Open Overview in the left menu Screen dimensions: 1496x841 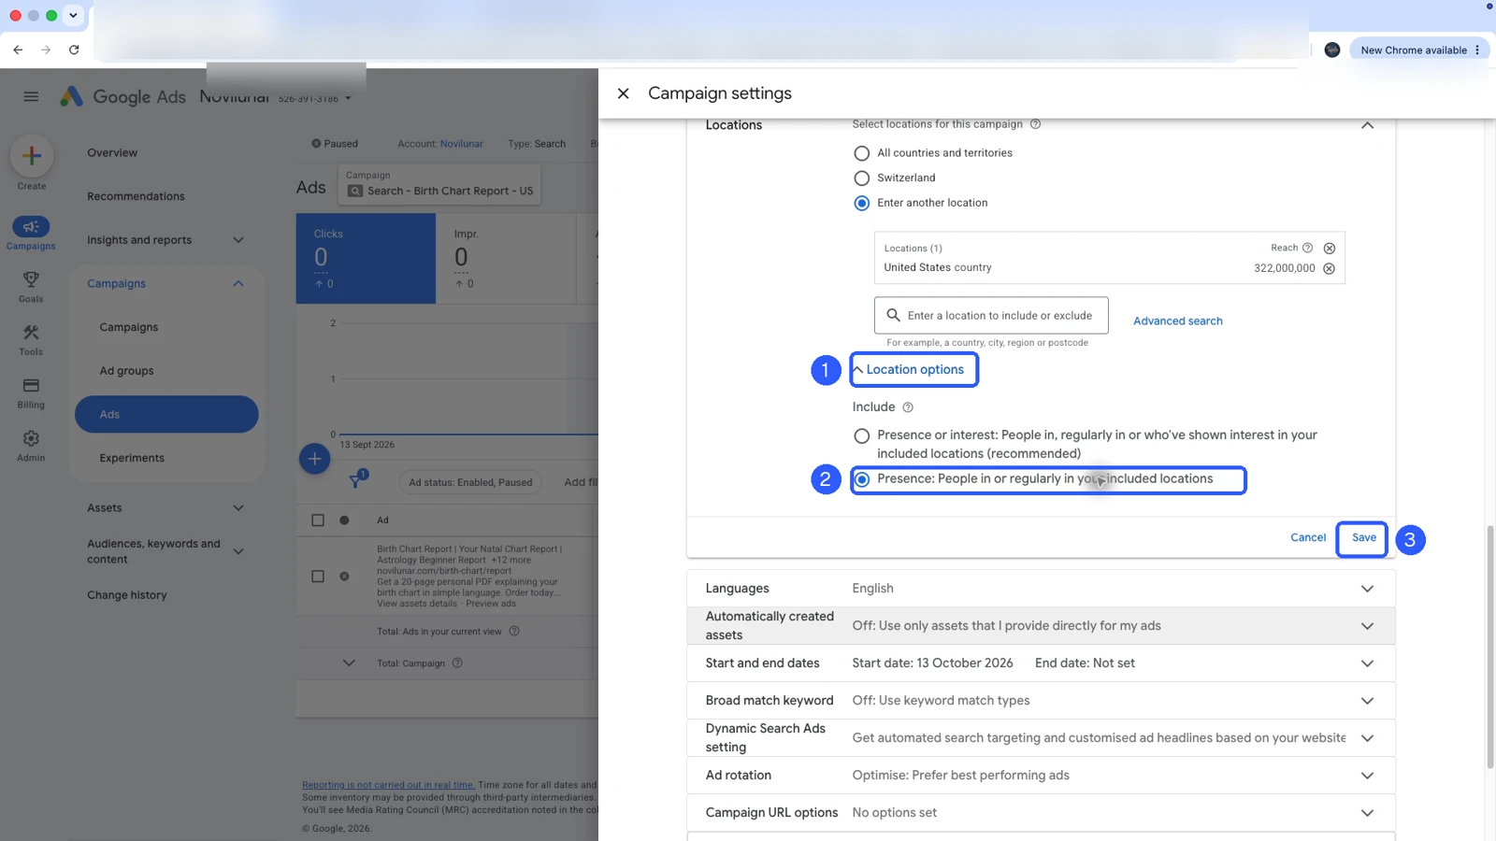tap(112, 153)
